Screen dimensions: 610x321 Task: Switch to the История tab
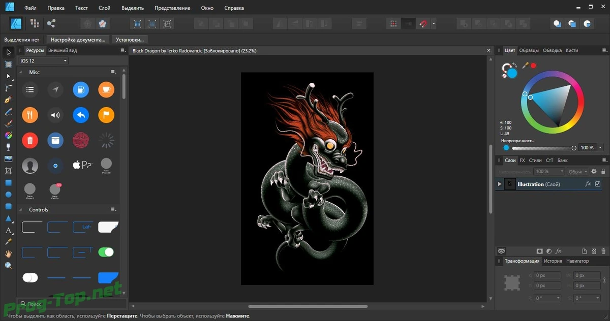[x=553, y=261]
